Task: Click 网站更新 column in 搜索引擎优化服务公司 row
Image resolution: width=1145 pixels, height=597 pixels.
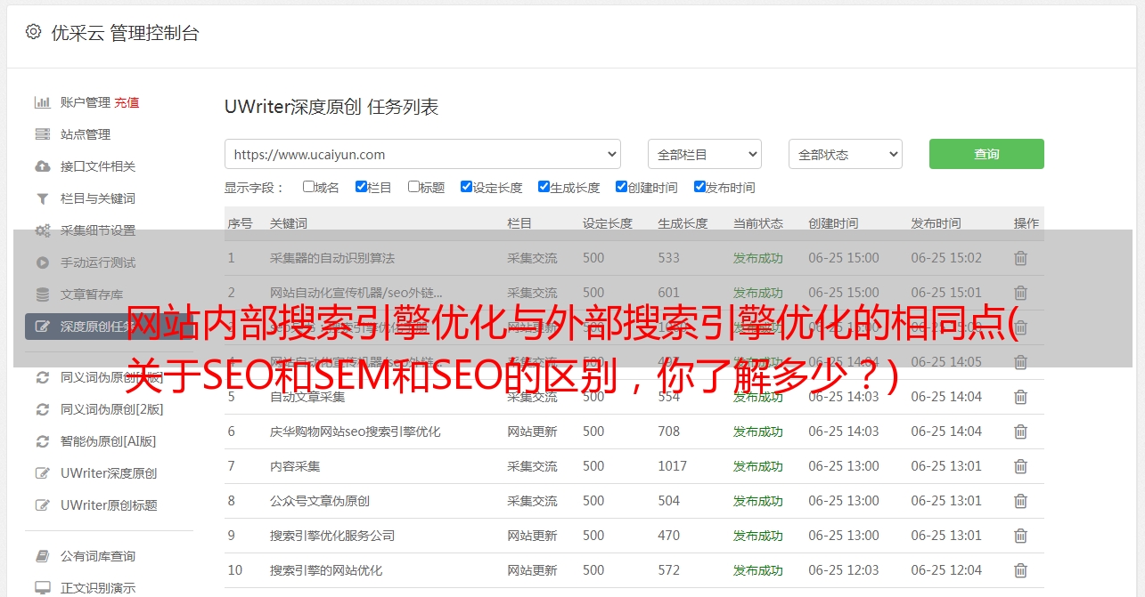Action: (532, 536)
